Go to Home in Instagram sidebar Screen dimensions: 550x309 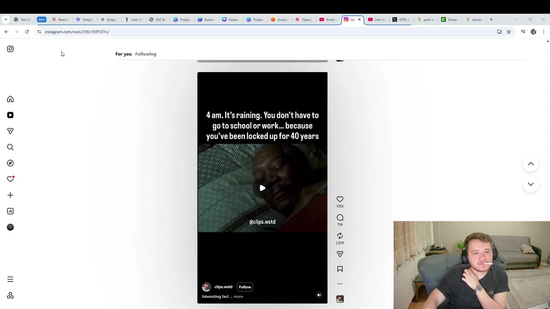click(10, 99)
